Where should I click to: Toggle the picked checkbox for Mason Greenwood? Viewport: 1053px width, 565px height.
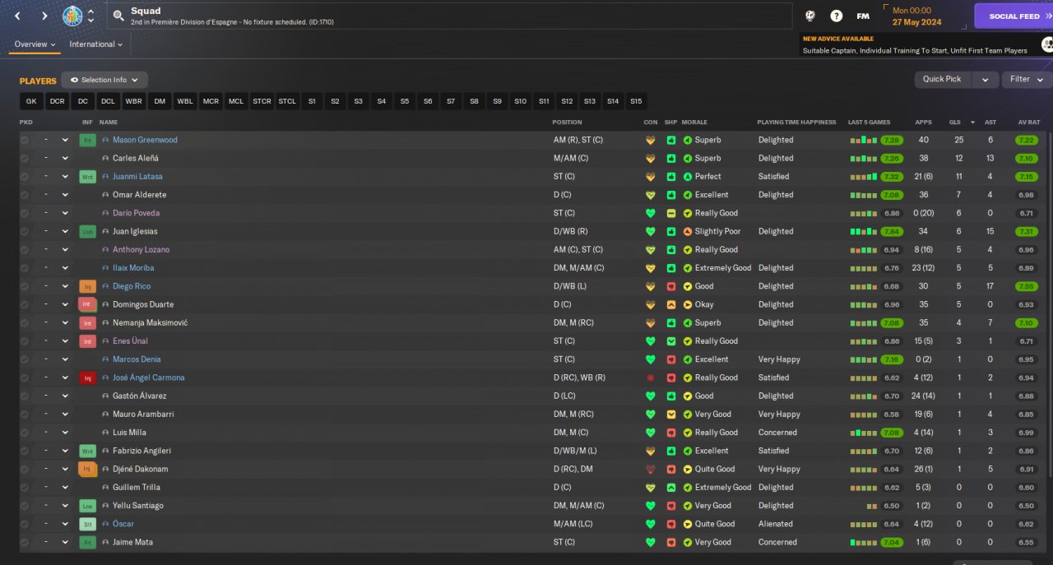point(25,140)
